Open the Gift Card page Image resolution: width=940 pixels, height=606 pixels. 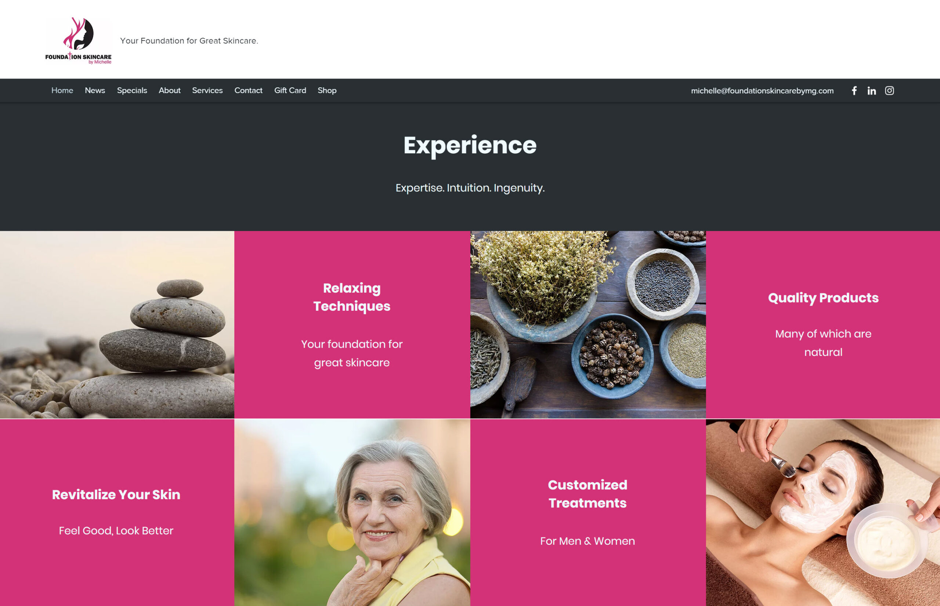pyautogui.click(x=290, y=91)
